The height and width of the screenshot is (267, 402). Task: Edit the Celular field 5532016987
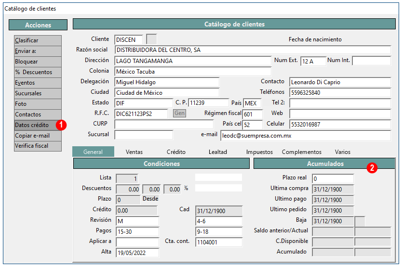point(340,125)
